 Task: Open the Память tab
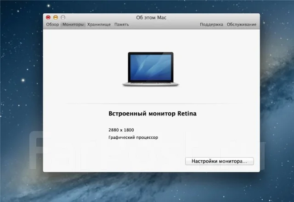tap(121, 24)
